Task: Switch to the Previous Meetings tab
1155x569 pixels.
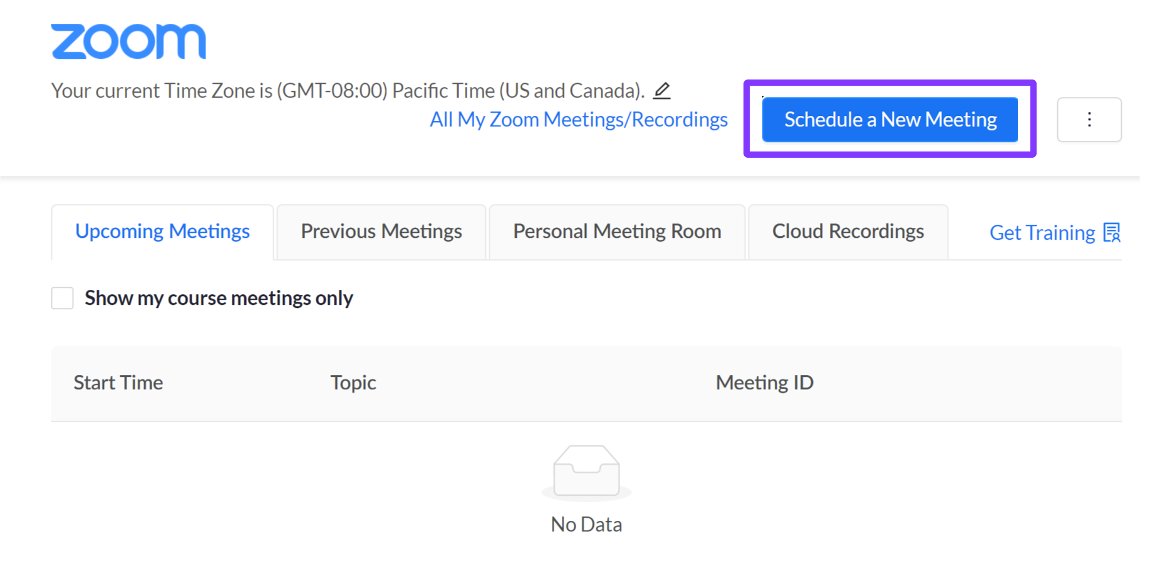Action: click(x=381, y=232)
